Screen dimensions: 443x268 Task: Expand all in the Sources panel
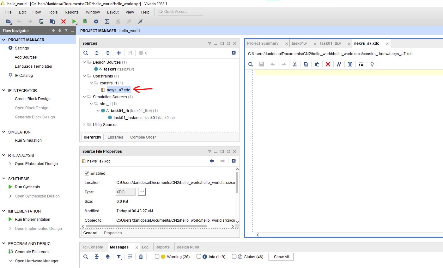pos(108,53)
